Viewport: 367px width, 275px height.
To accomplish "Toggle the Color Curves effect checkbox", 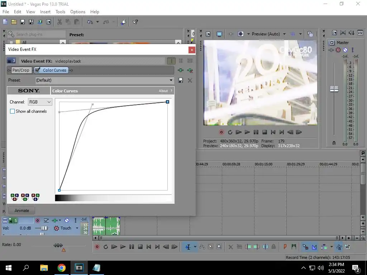I will pyautogui.click(x=37, y=70).
